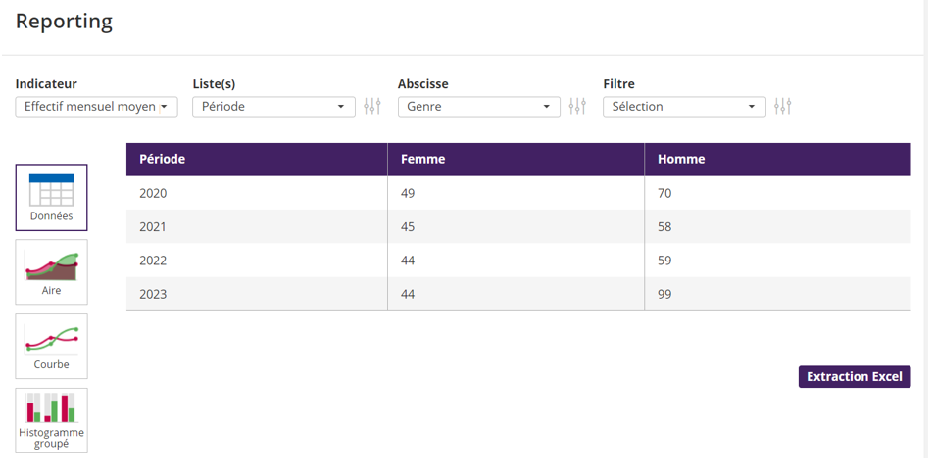Open settings sliders icon next to Filtre
This screenshot has height=474, width=935.
click(782, 107)
